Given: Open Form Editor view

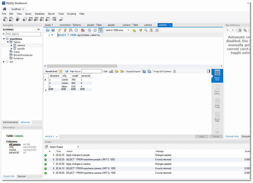Looking at the screenshot, I should [x=217, y=89].
